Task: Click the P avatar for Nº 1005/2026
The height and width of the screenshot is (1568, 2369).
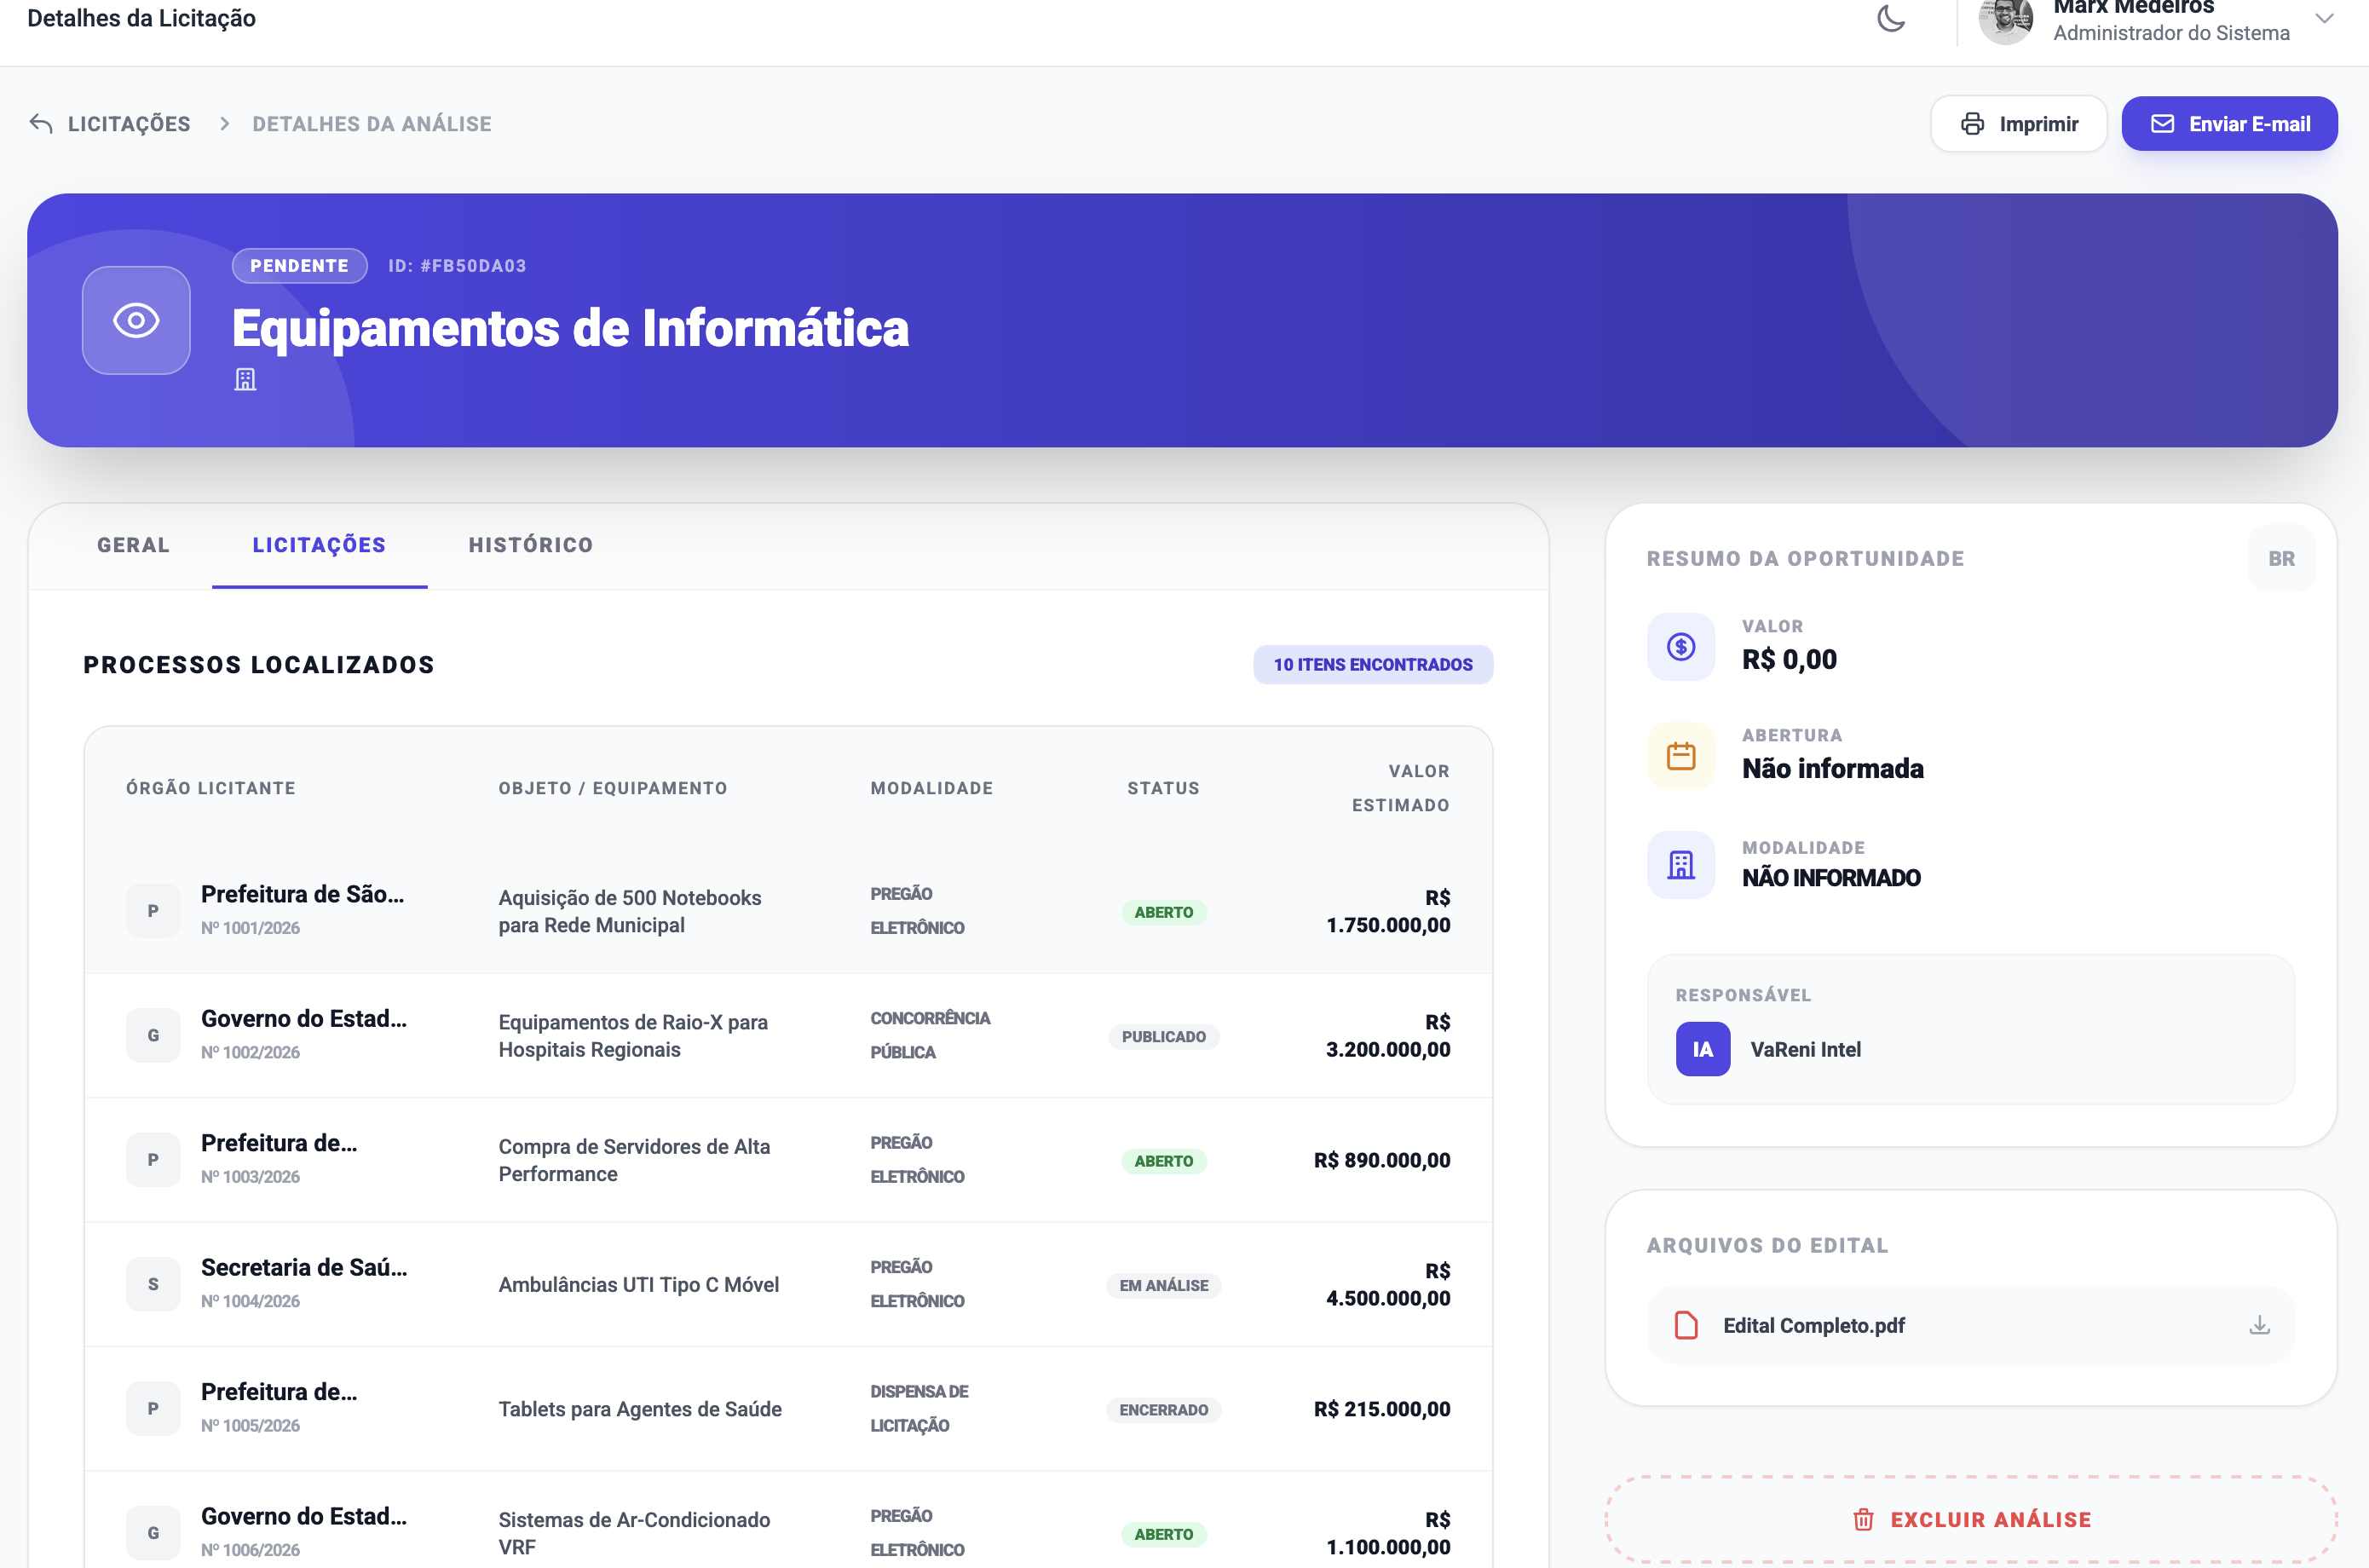Action: tap(153, 1409)
